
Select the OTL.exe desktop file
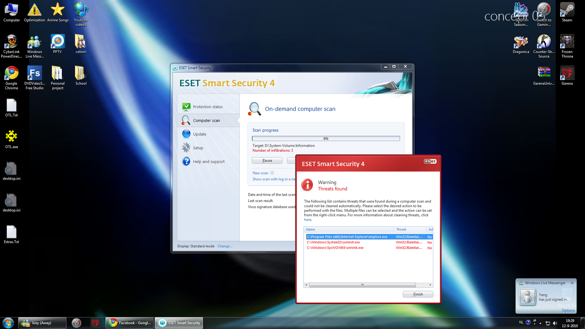[12, 139]
